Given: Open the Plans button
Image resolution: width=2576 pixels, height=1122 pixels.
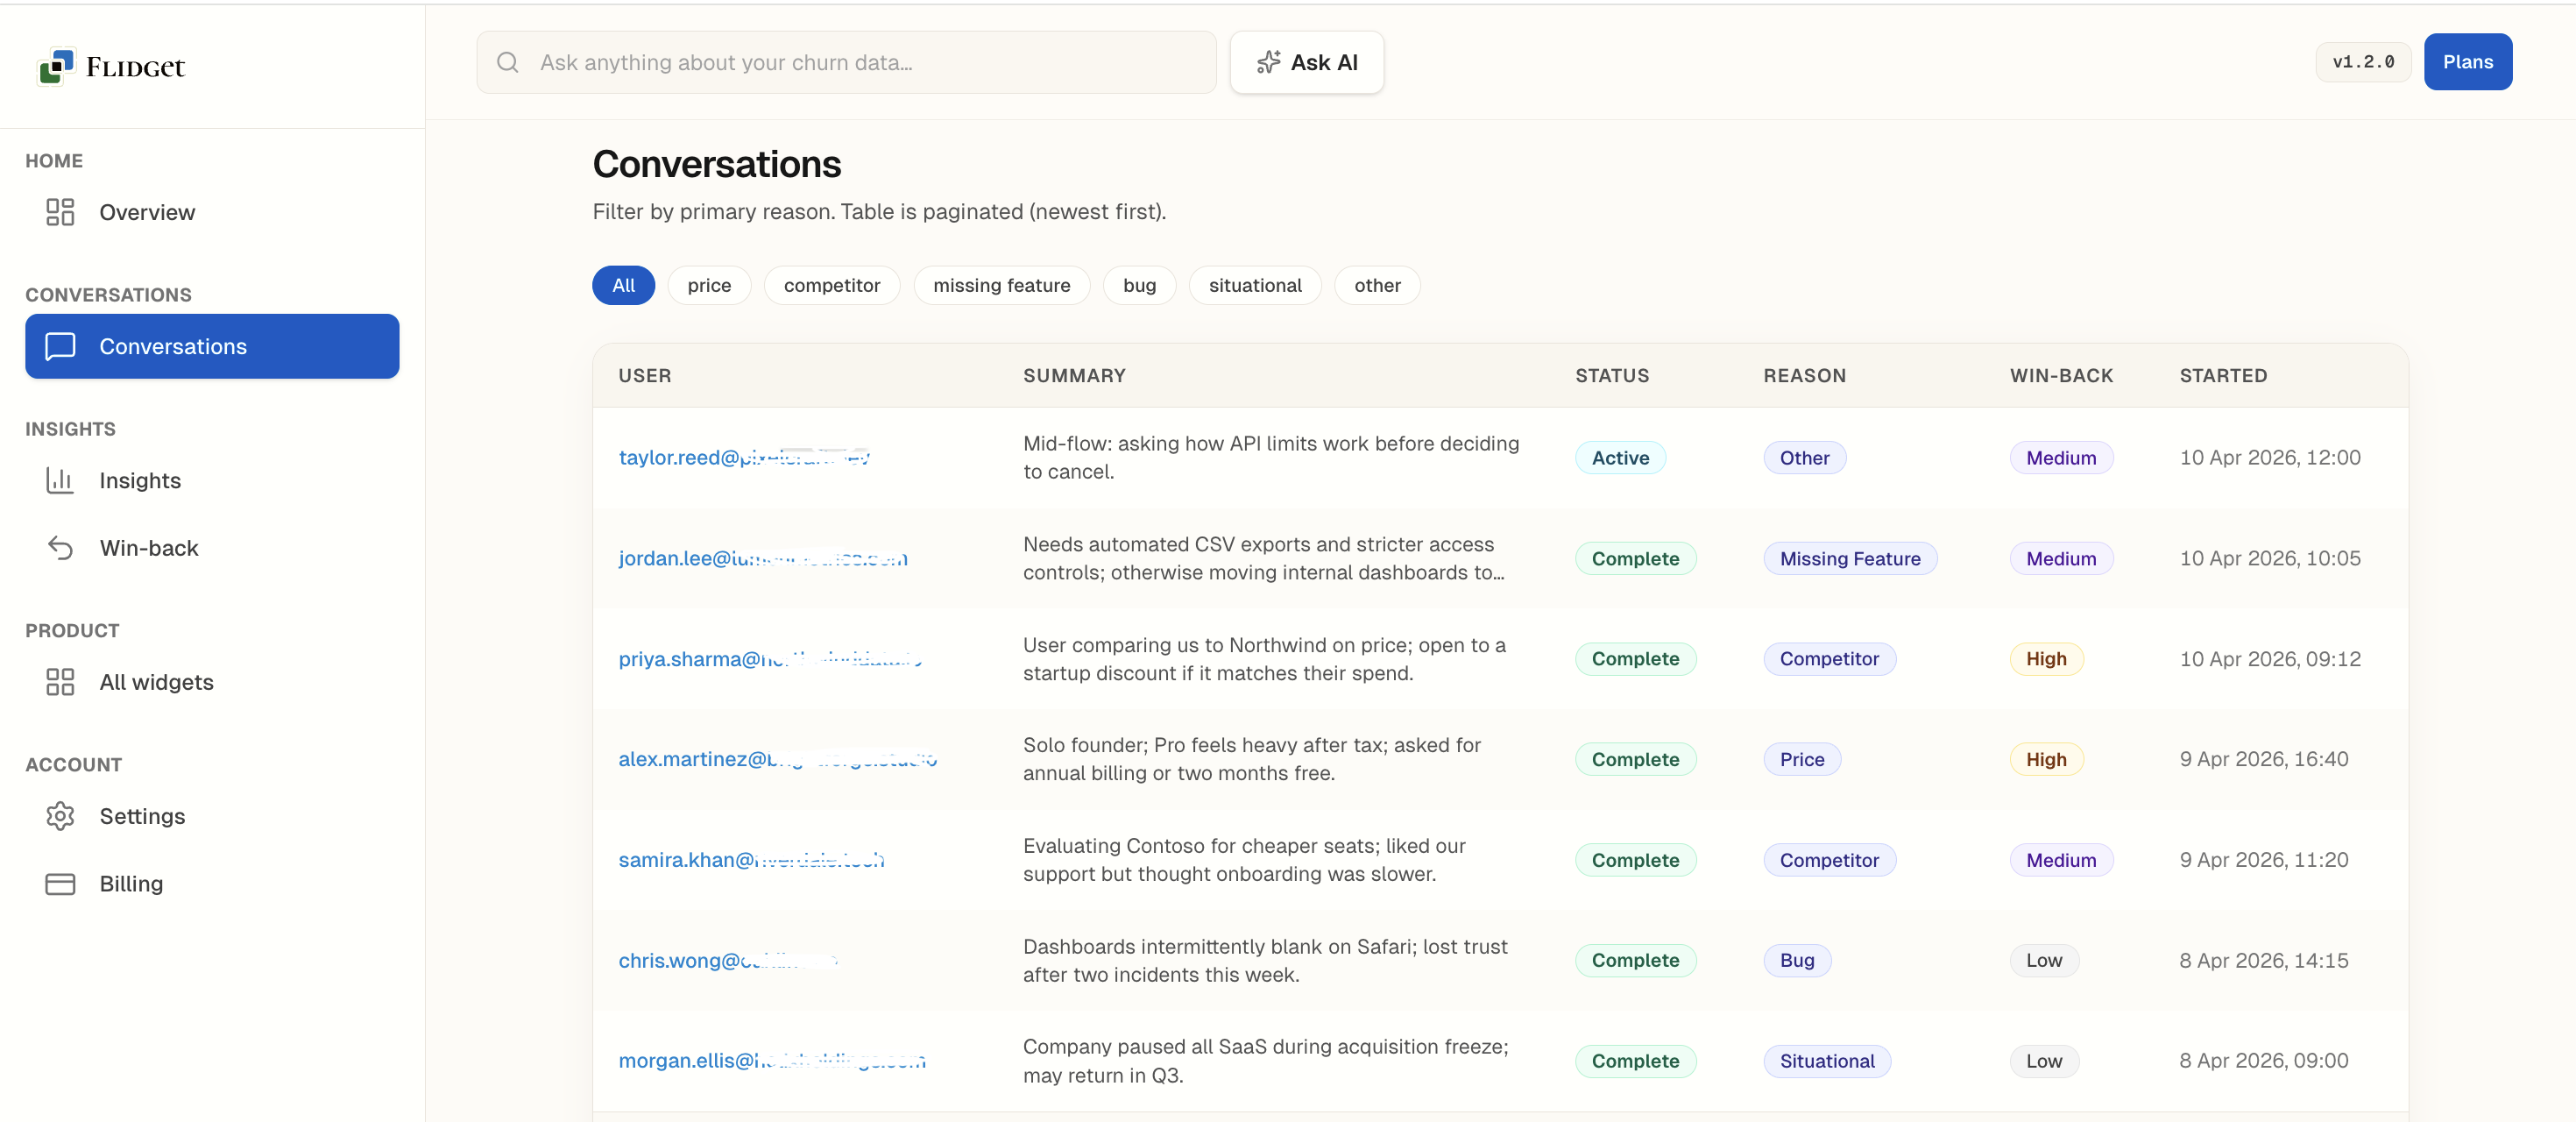Looking at the screenshot, I should point(2467,62).
